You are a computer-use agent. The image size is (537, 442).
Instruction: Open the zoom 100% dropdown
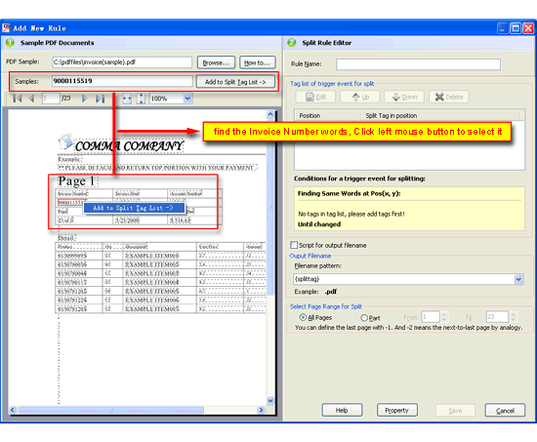coord(187,99)
